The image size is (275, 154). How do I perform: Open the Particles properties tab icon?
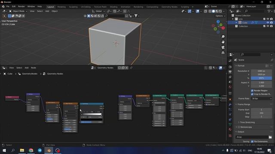pyautogui.click(x=230, y=110)
